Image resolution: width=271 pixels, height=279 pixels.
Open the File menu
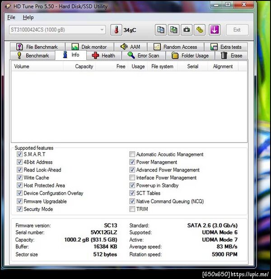(11, 18)
